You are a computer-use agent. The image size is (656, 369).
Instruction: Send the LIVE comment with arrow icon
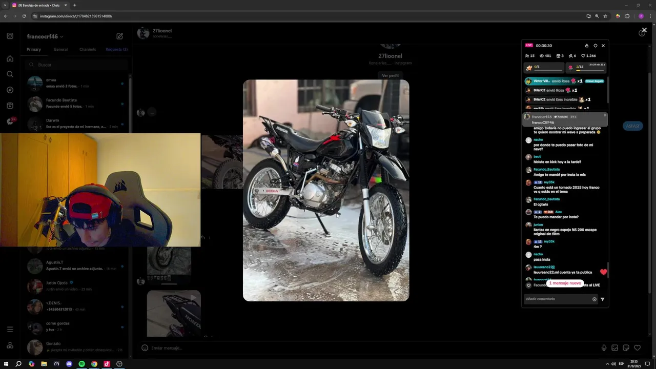(602, 299)
